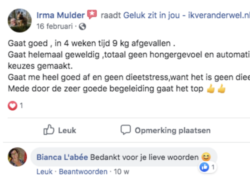Open the 10 w comment timestamp

(121, 172)
